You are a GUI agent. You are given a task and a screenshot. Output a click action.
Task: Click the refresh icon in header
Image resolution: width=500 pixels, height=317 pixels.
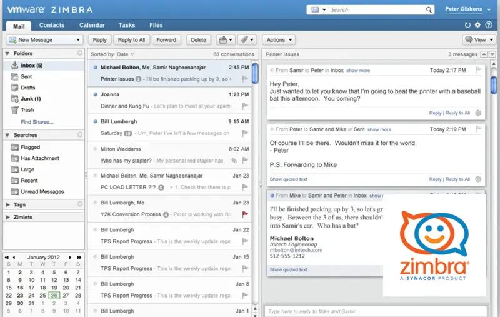(x=467, y=25)
